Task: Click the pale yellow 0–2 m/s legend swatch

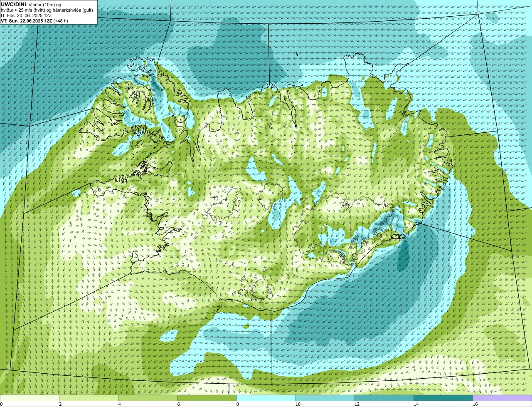Action: pyautogui.click(x=30, y=398)
